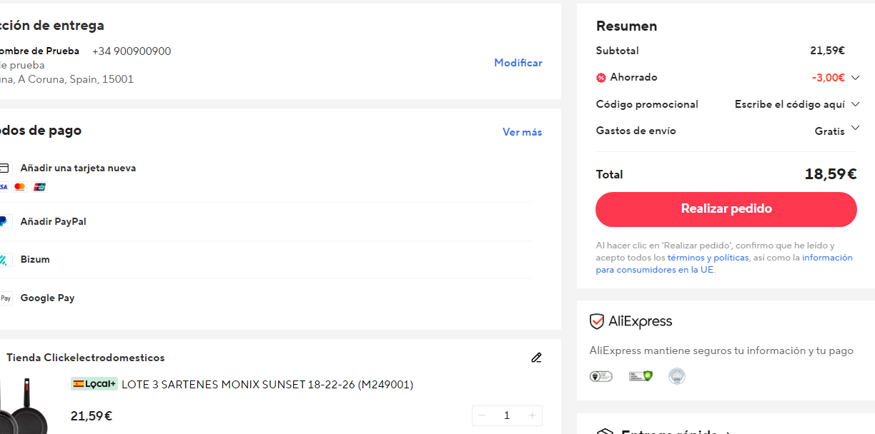This screenshot has height=434, width=875.
Task: Open the términos y políticas link
Action: tap(708, 258)
